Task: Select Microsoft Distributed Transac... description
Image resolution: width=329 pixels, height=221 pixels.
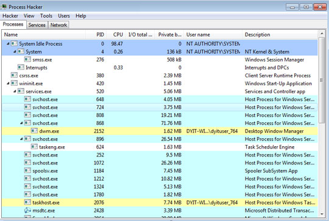Action: [x=280, y=210]
